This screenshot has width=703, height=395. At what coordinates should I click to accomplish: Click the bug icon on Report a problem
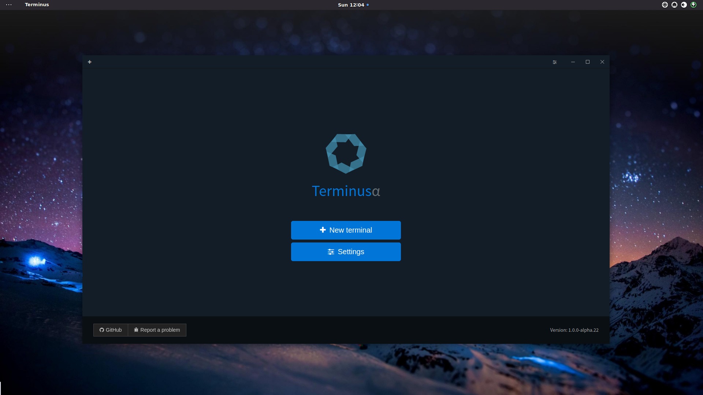tap(136, 330)
